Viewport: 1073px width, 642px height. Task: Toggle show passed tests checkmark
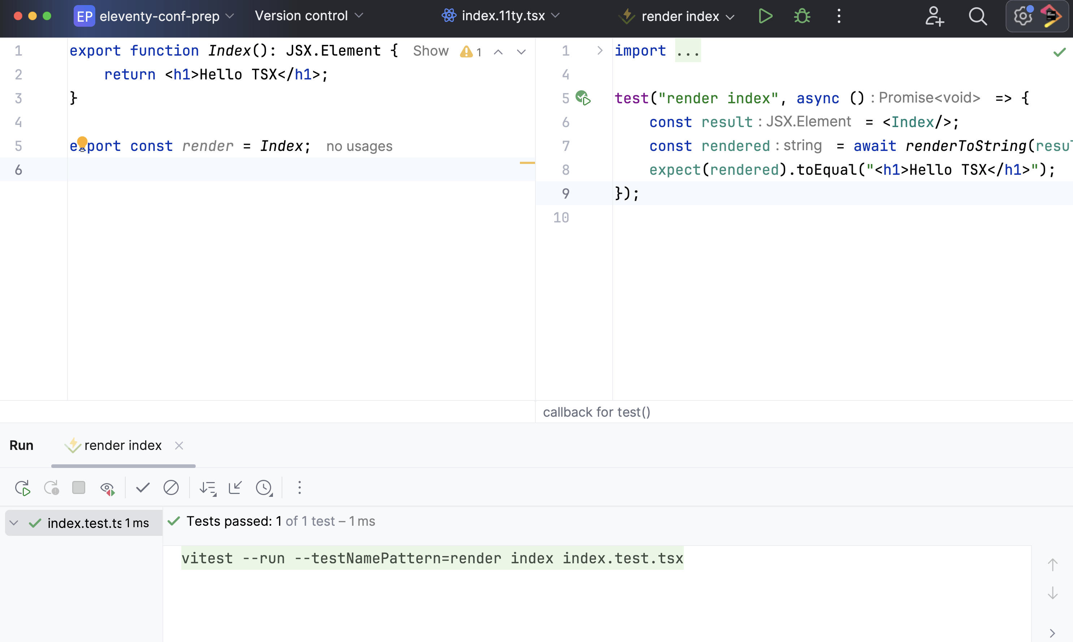pyautogui.click(x=143, y=488)
